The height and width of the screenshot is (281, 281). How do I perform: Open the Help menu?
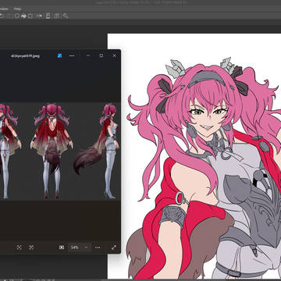coord(17,9)
